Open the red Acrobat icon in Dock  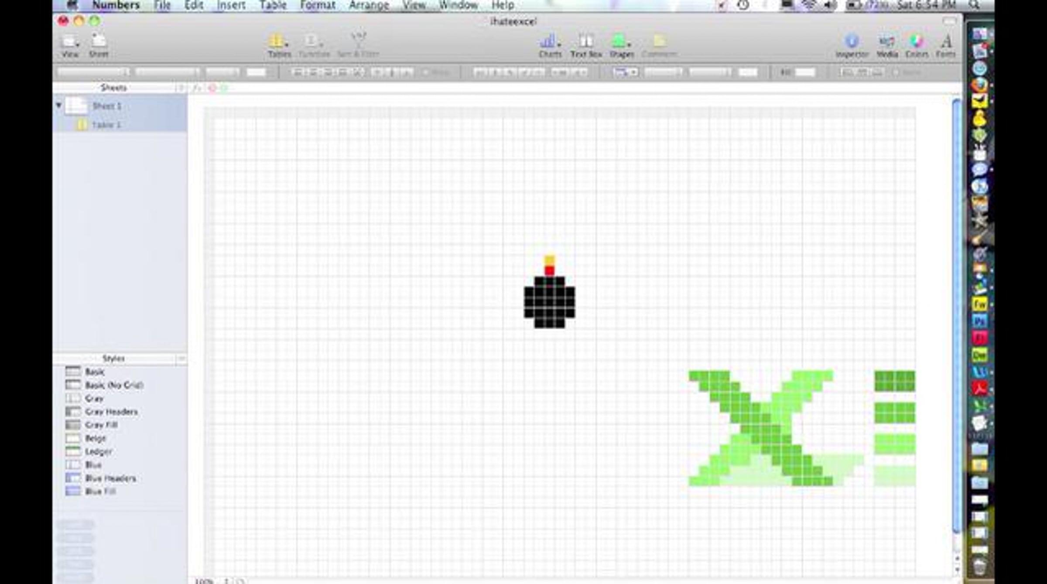[x=979, y=388]
